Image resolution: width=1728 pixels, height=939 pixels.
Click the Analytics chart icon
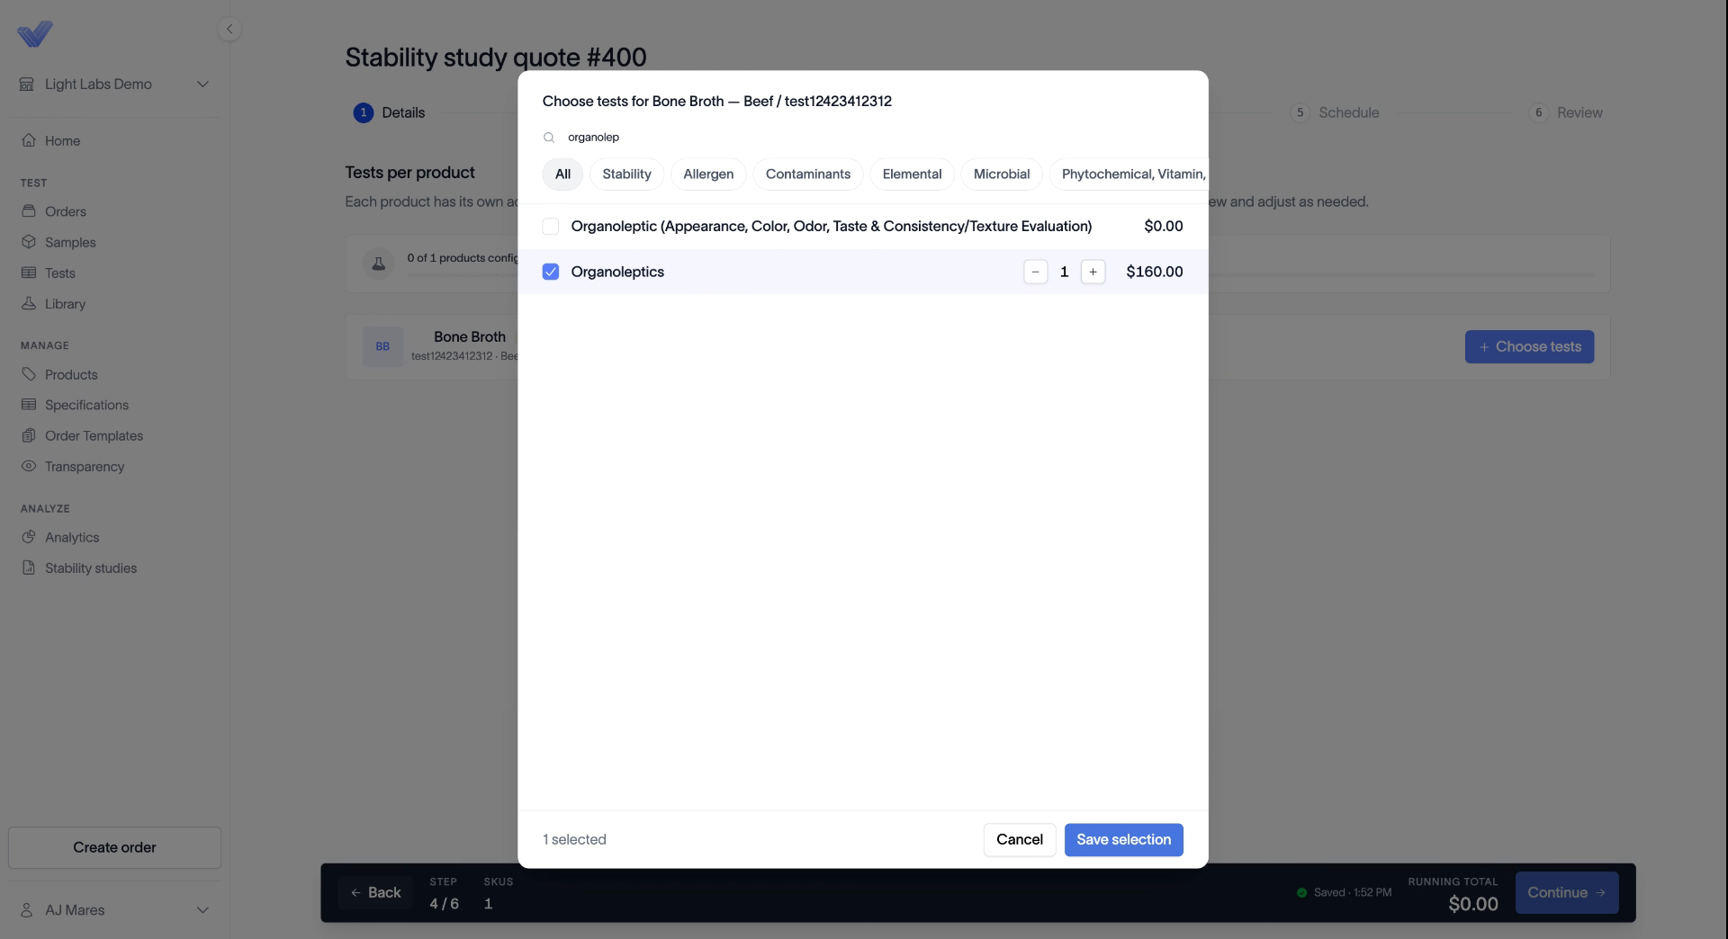29,537
